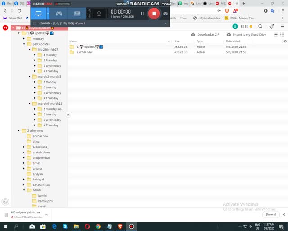Open Brave rewards triangle icon
This screenshot has height=231, width=288.
click(235, 11)
